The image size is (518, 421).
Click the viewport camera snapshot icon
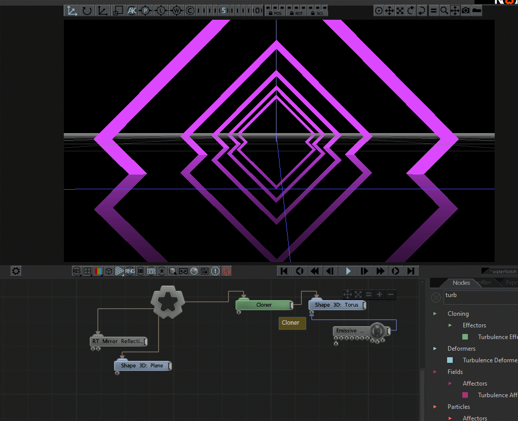[465, 10]
